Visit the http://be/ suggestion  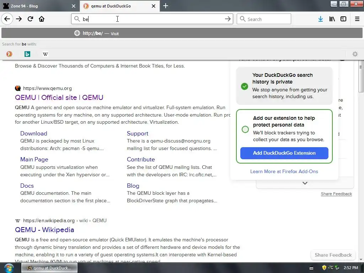point(182,33)
